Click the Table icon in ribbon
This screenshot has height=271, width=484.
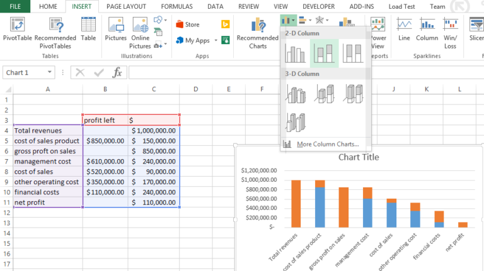[x=88, y=33]
